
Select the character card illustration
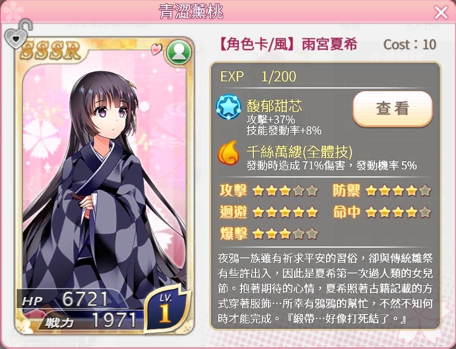pos(104,186)
